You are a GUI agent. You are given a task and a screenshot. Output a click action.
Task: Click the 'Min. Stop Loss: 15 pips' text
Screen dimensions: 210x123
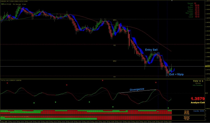coord(19,4)
